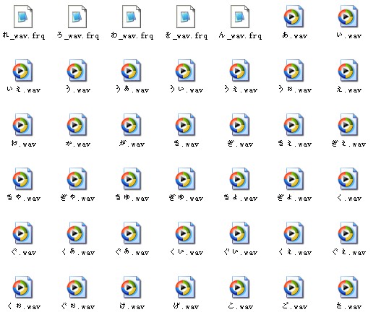This screenshot has height=320, width=381.
Task: Select the うい.wav audio icon
Action: (x=185, y=70)
